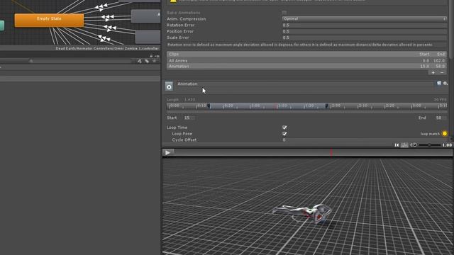Viewport: 454px width, 255px height.
Task: Click the Start column header in Clips
Action: [x=424, y=54]
